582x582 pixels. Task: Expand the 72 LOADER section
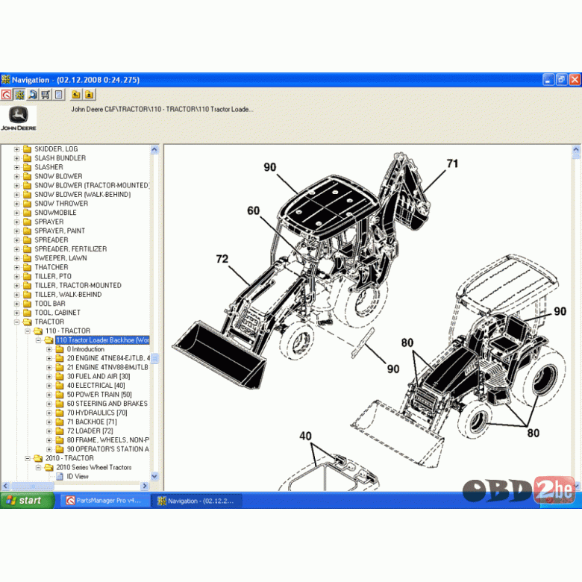(x=49, y=431)
